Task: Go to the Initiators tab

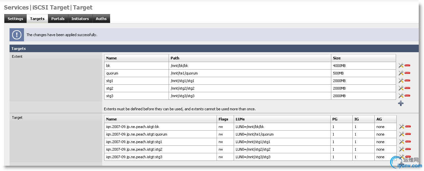Action: click(x=80, y=19)
